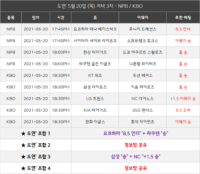Click 어웨이 승 in the 소프트뱅크 호크스 row
Screen dimensions: 200x174
[183, 41]
